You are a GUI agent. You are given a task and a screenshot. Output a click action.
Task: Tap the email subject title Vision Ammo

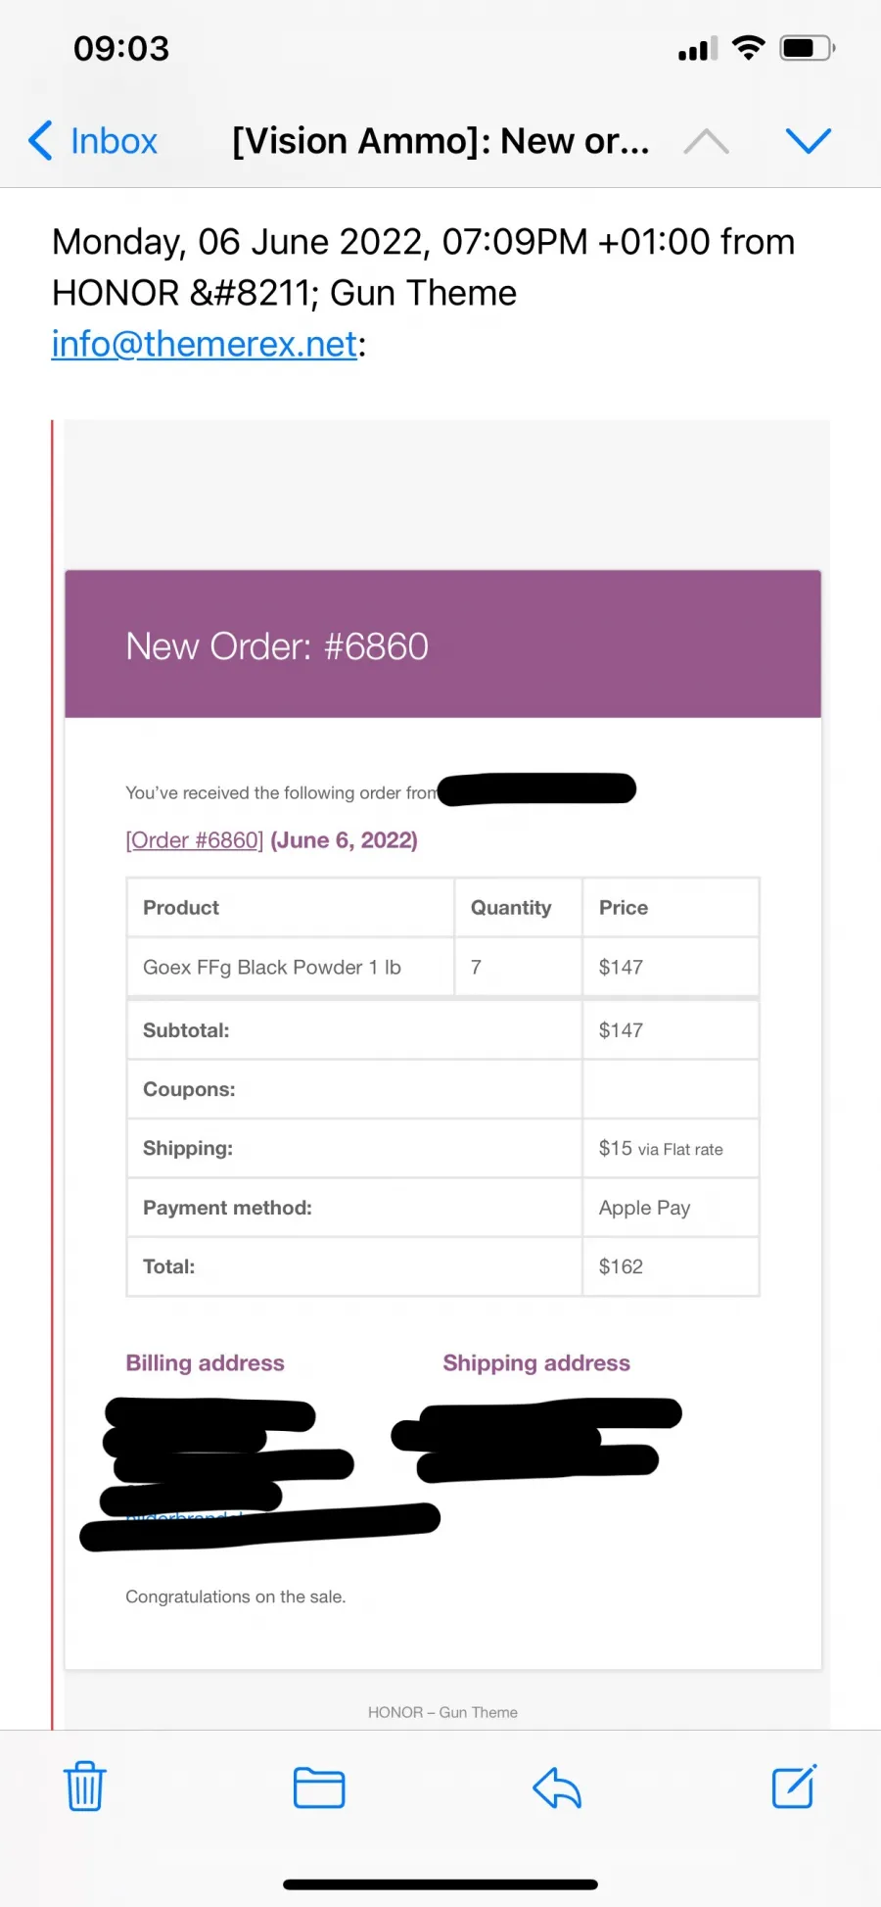coord(440,141)
